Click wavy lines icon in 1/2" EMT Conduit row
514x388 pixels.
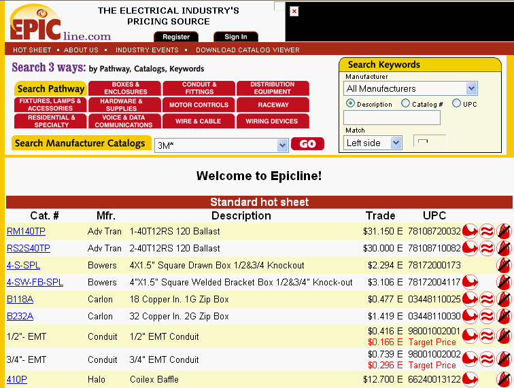pyautogui.click(x=487, y=336)
